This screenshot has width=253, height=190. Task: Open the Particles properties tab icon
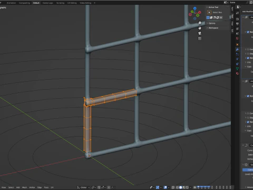[x=237, y=54]
